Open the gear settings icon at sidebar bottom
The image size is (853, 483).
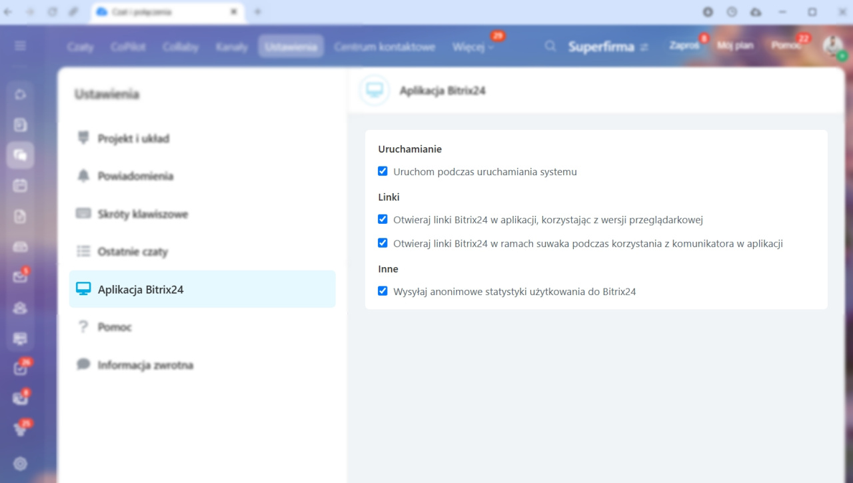point(20,464)
